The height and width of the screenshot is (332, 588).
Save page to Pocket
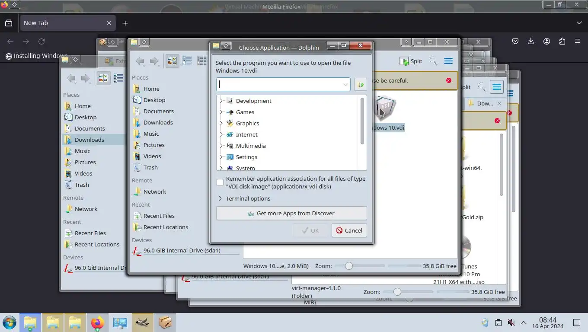515,41
